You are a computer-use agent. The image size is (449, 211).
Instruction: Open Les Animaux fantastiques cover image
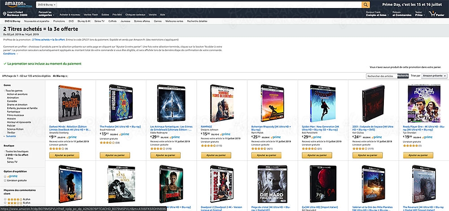(171, 103)
